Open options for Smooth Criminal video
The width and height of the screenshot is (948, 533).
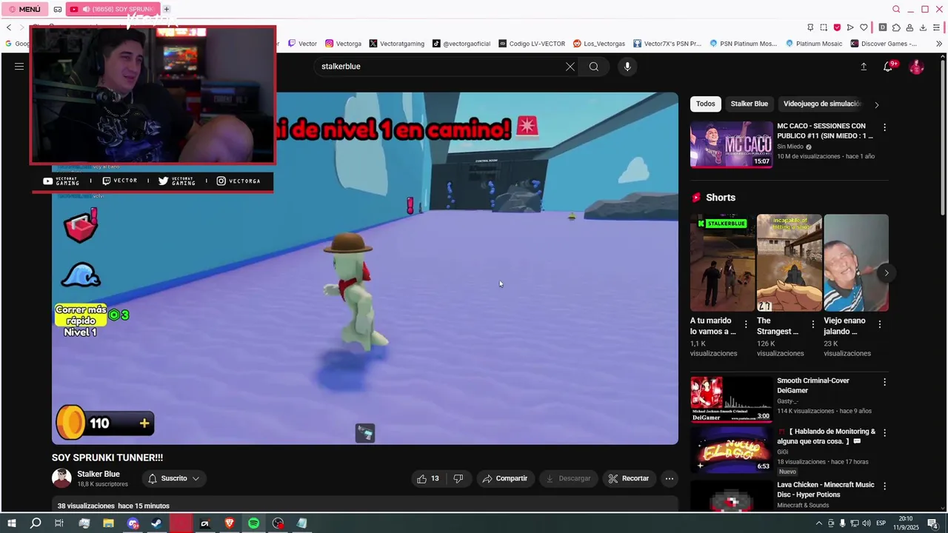[x=884, y=382]
